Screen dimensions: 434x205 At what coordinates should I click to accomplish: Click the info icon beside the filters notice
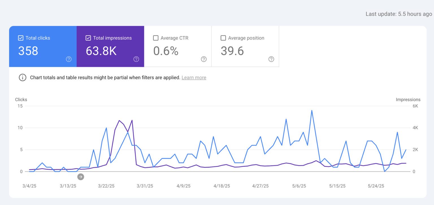point(22,77)
